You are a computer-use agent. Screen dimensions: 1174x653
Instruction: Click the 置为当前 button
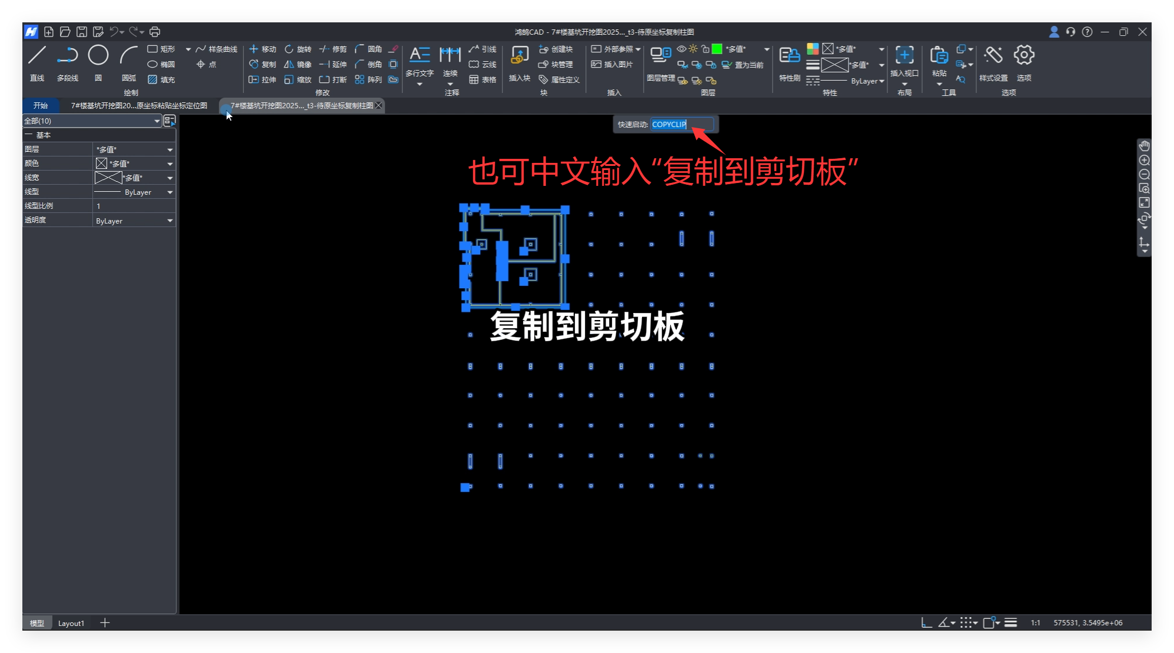coord(743,65)
